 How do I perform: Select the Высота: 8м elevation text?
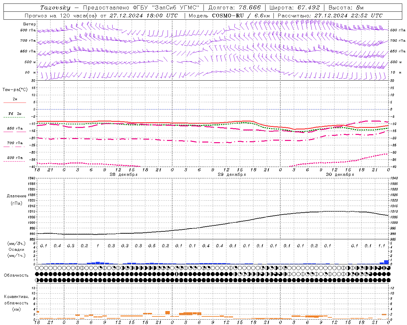346,8
